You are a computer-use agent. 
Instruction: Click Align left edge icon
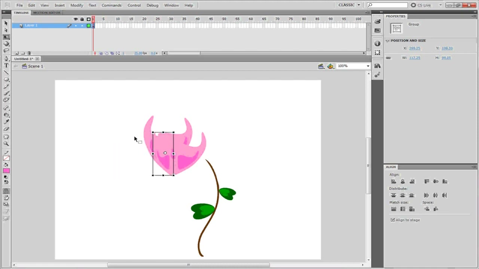393,182
